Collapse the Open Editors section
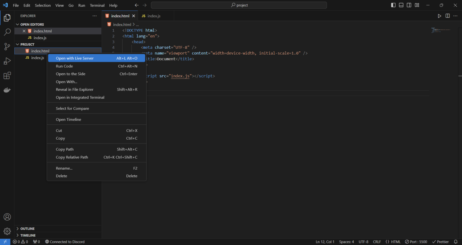 [x=32, y=24]
